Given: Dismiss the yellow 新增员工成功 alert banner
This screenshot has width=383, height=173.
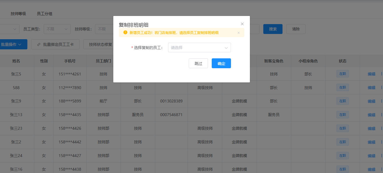Looking at the screenshot, I should (x=239, y=33).
